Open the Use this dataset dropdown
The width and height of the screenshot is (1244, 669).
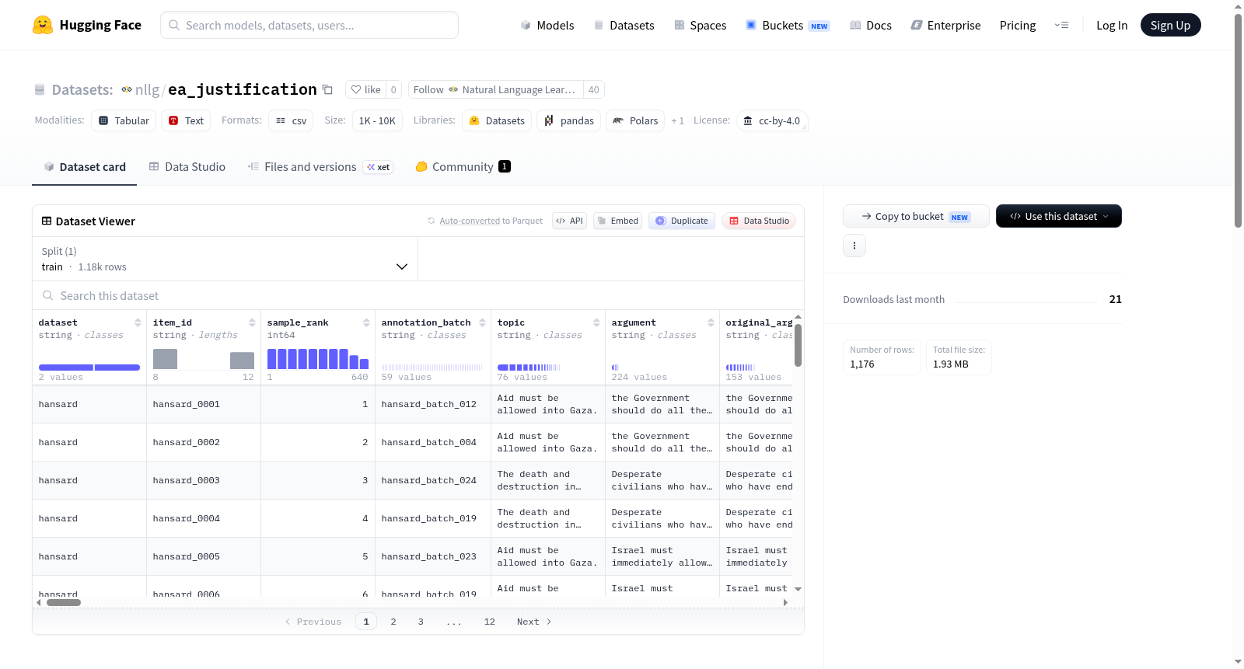click(1059, 216)
